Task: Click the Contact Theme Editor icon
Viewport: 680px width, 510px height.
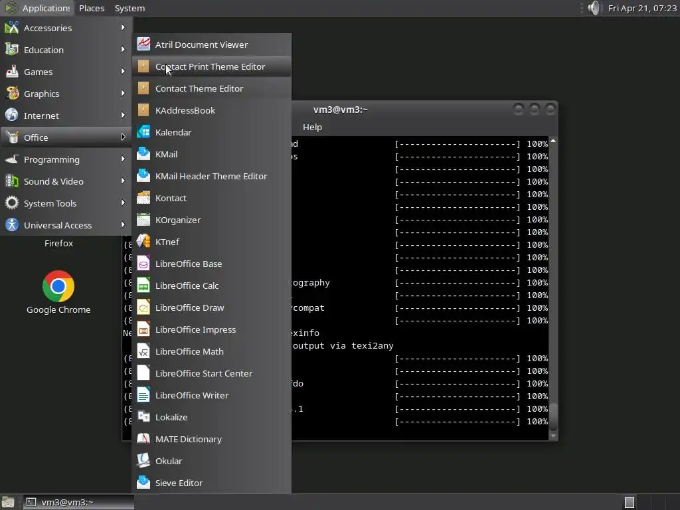Action: [143, 88]
